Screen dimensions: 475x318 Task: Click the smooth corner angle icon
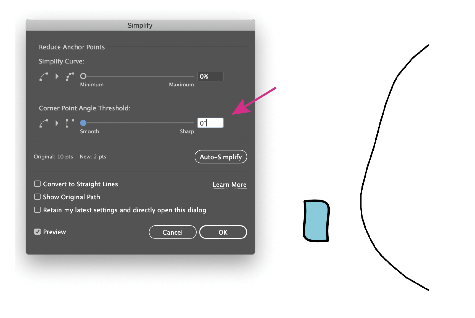point(44,123)
